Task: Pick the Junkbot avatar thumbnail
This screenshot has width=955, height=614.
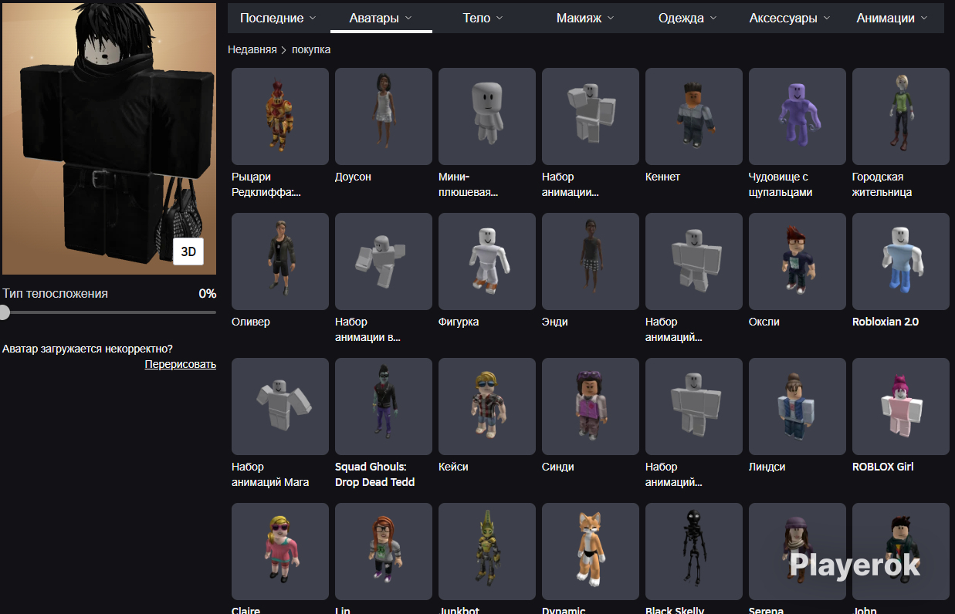Action: [x=487, y=552]
